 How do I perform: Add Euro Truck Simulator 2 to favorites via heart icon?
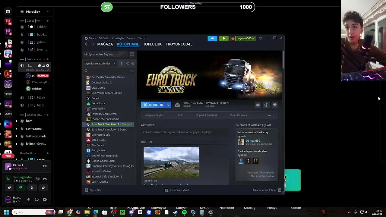point(275,105)
